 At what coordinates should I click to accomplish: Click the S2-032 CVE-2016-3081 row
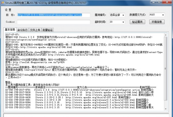(77, 100)
